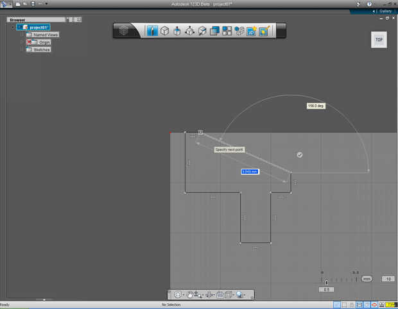Open the Gallery tab
The image size is (398, 309).
[384, 11]
